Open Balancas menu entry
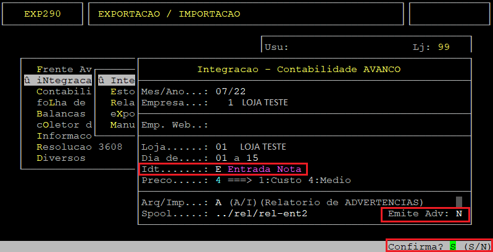The height and width of the screenshot is (252, 493). coord(61,113)
